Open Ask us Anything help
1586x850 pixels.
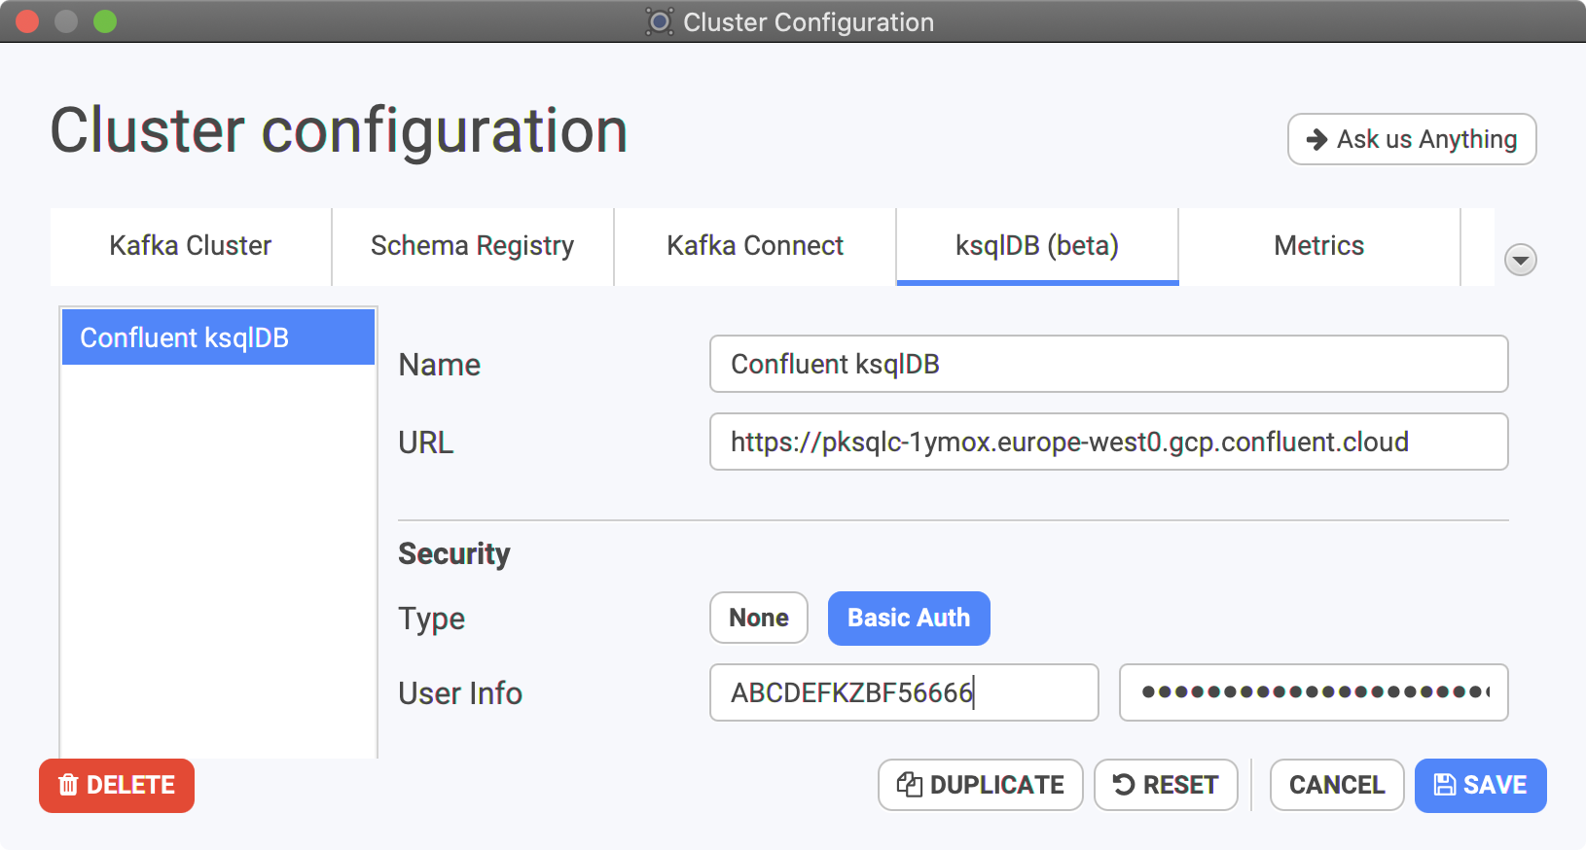(1412, 139)
